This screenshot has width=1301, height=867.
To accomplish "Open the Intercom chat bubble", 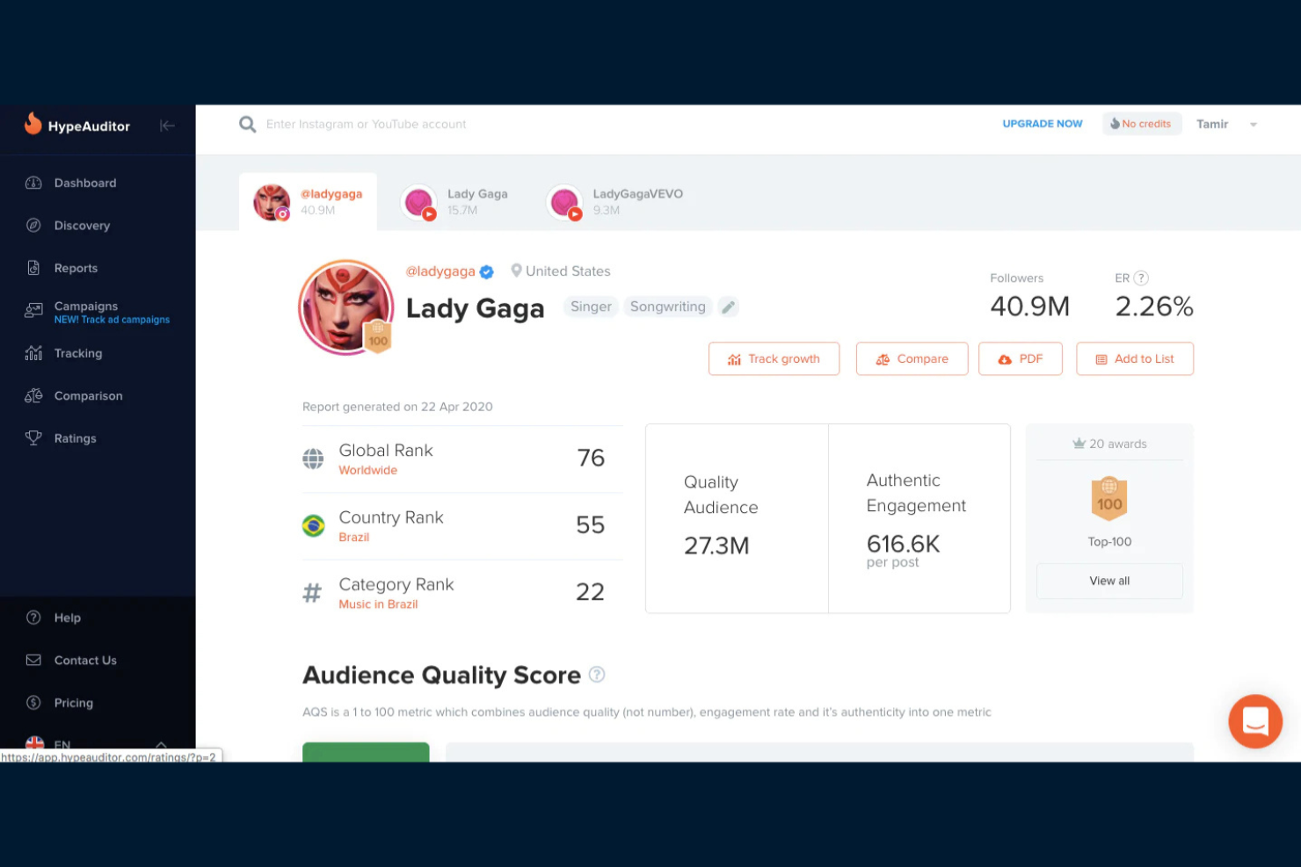I will (x=1255, y=721).
